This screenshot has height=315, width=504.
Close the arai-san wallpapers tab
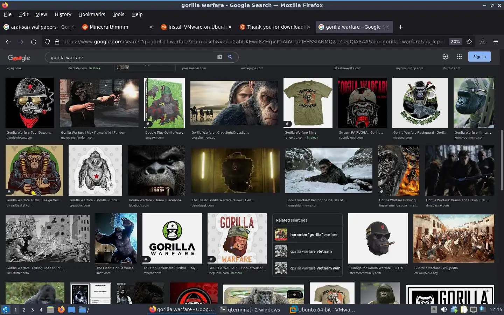click(x=72, y=27)
